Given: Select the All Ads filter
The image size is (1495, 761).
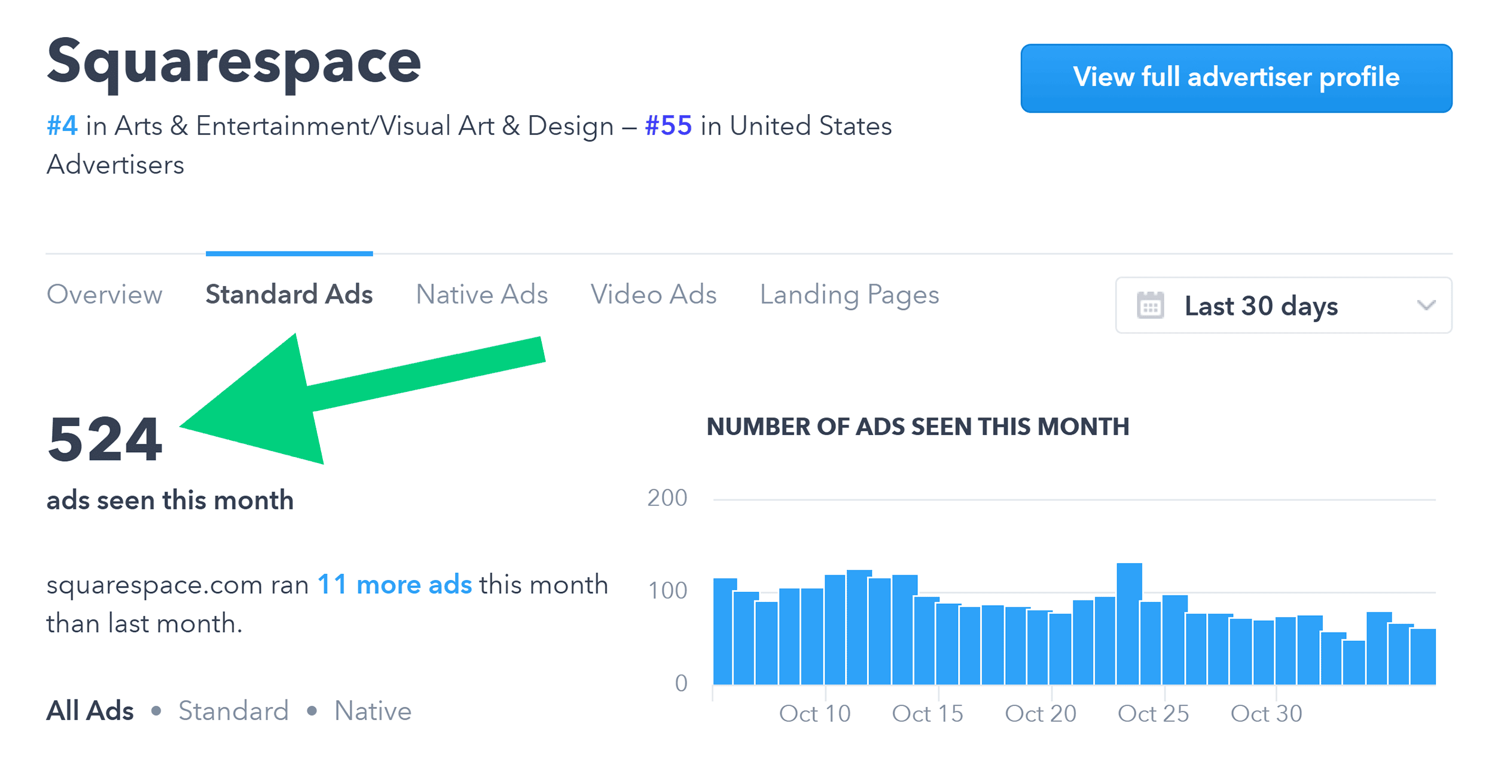Looking at the screenshot, I should click(x=90, y=710).
